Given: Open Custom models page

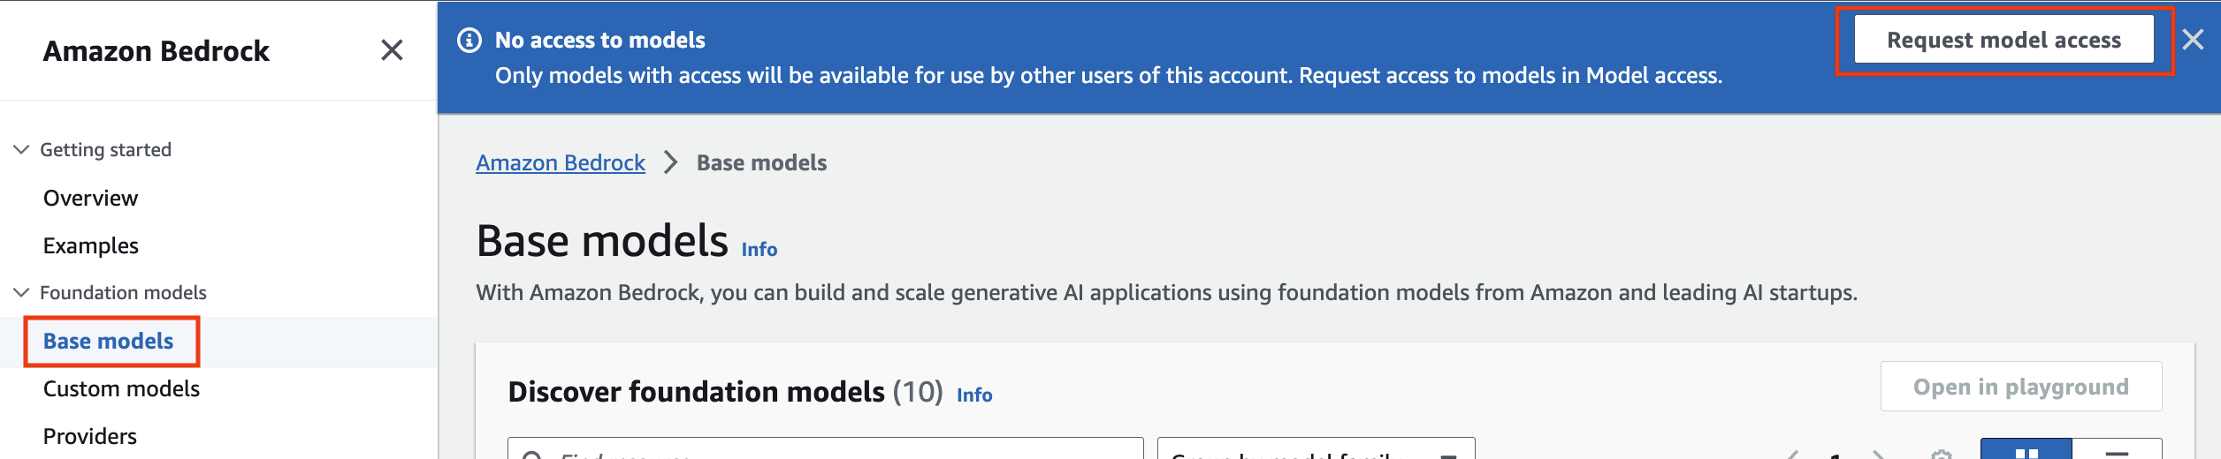Looking at the screenshot, I should (x=121, y=388).
